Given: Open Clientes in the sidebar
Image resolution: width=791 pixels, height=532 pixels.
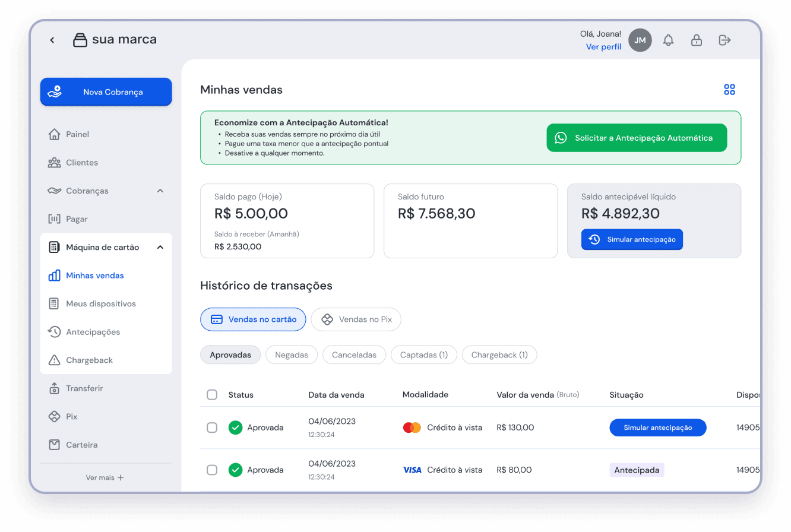Looking at the screenshot, I should click(x=82, y=163).
